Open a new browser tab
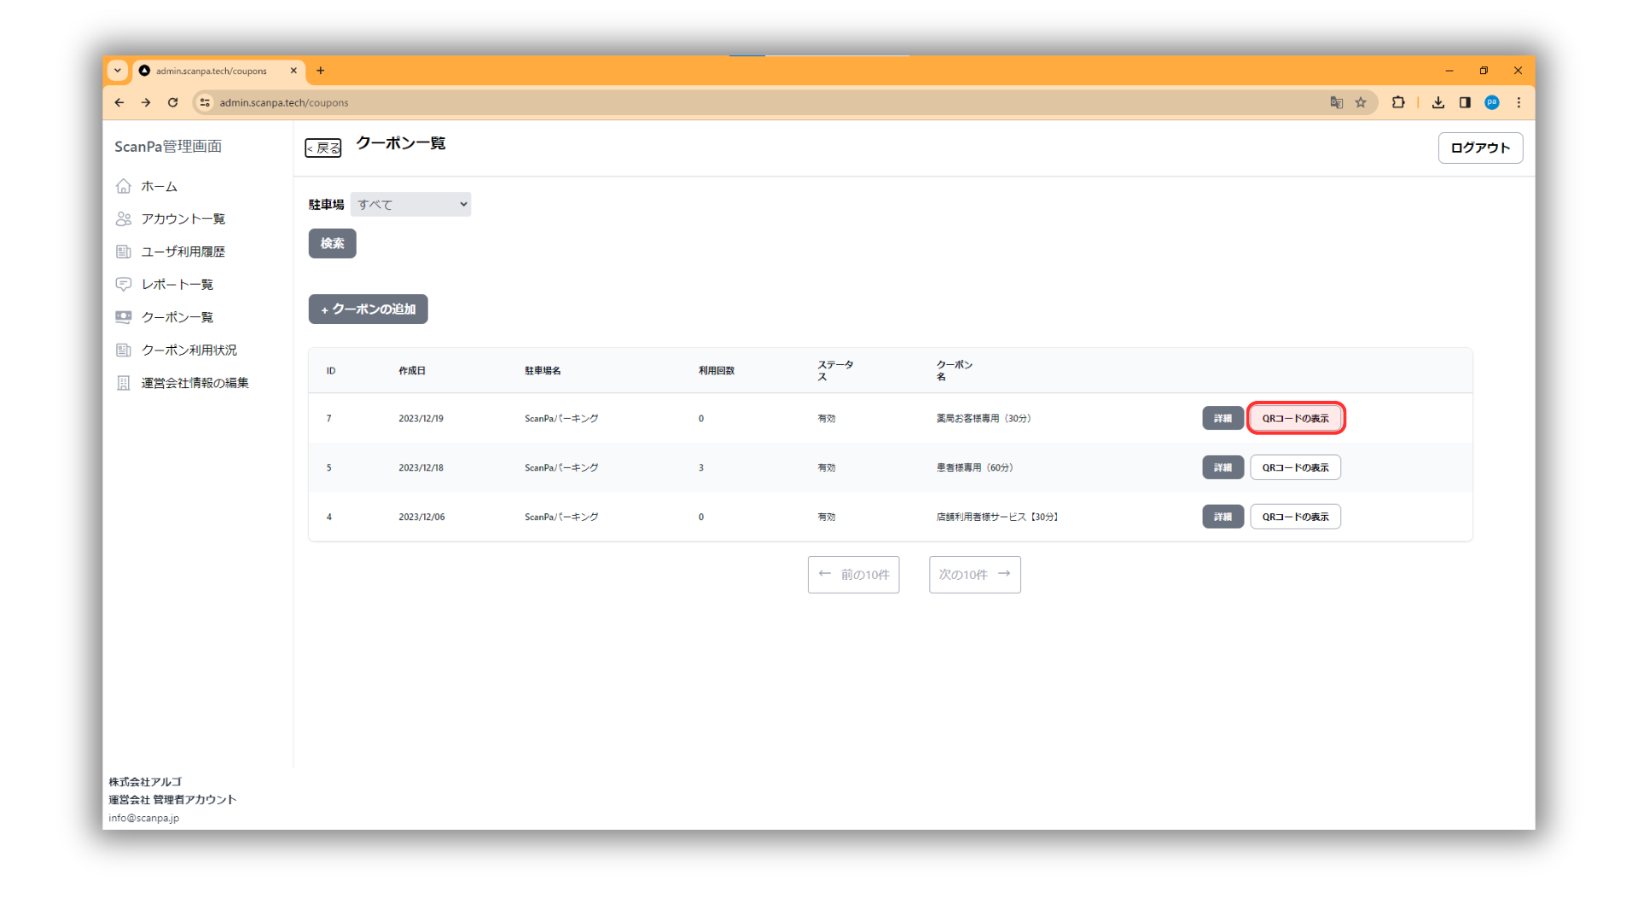This screenshot has height=921, width=1638. tap(321, 71)
